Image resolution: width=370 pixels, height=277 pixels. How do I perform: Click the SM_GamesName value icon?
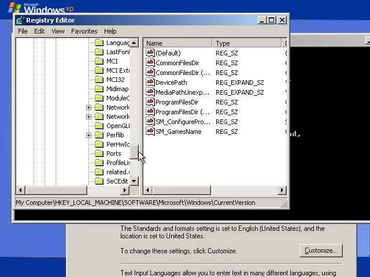coord(150,132)
